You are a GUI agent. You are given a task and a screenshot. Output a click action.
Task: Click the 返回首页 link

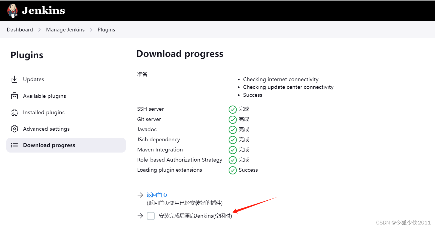pyautogui.click(x=157, y=195)
